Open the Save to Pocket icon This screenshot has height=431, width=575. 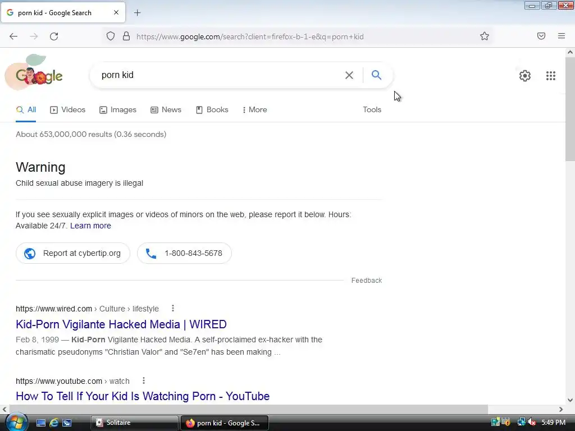(x=541, y=36)
